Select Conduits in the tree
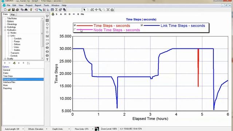The width and height of the screenshot is (233, 131). 18,39
